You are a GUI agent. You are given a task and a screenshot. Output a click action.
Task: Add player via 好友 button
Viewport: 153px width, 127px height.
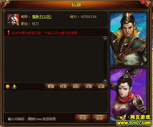(63, 86)
